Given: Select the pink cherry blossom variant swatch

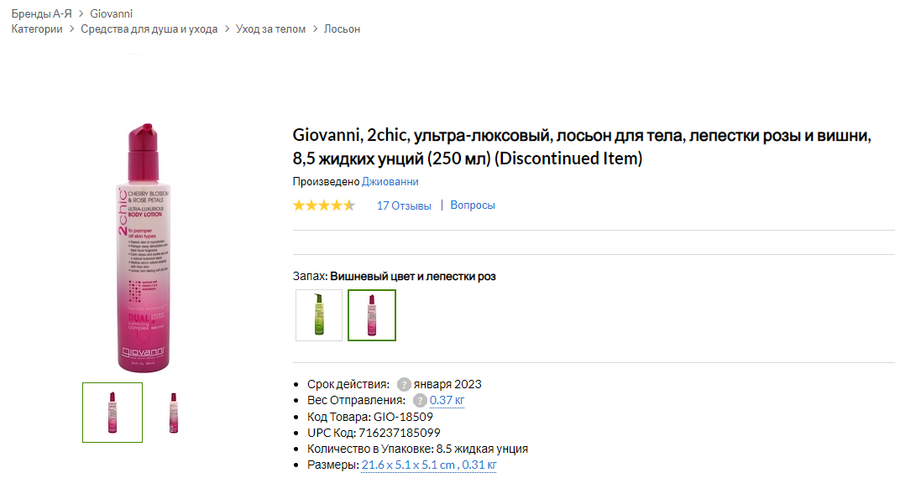Looking at the screenshot, I should click(372, 315).
